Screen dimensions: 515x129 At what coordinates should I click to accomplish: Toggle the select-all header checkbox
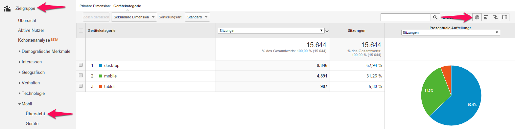point(81,31)
